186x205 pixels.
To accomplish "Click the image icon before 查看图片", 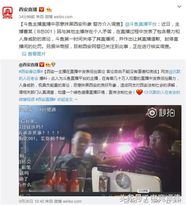I will pyautogui.click(x=24, y=54).
